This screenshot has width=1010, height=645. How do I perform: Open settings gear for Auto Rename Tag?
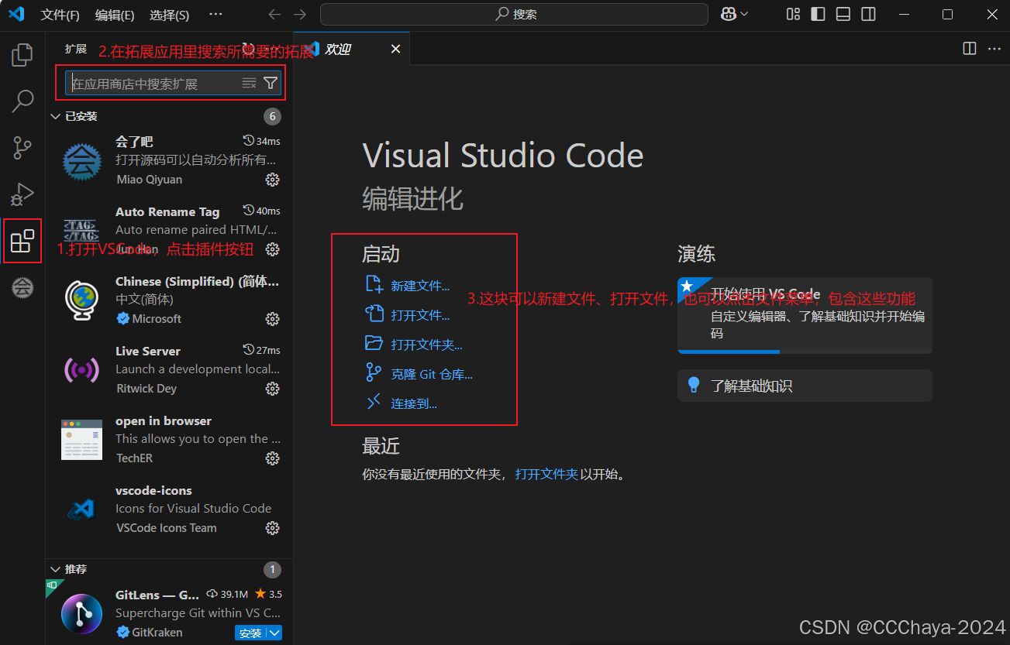point(272,249)
